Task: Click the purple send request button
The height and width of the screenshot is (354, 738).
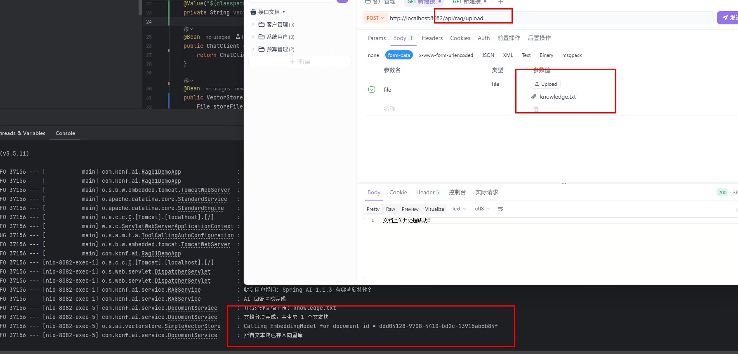Action: [x=728, y=18]
